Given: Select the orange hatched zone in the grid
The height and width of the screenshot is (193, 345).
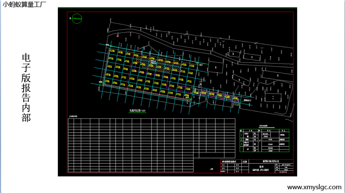Looking at the screenshot, I should point(157,65).
